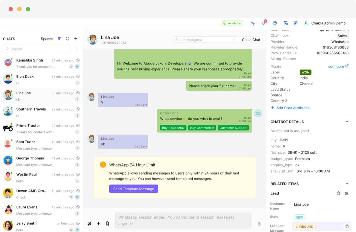Click WhatsApp icon on Kanishka Singh row
Viewport: 356px width, 232px height.
(78, 60)
